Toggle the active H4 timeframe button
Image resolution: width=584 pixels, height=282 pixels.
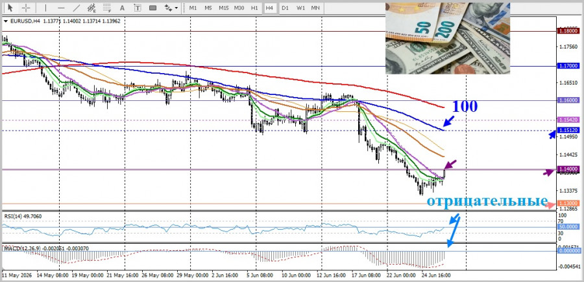(x=270, y=8)
